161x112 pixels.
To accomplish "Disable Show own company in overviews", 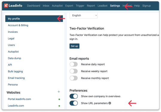I will (x=74, y=96).
